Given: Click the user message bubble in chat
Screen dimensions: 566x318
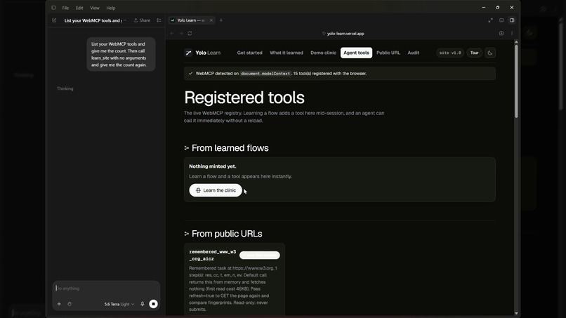Looking at the screenshot, I should pos(121,54).
